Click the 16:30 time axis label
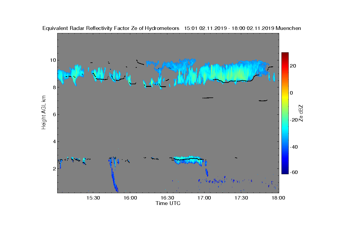This screenshot has width=345, height=230. 167,198
